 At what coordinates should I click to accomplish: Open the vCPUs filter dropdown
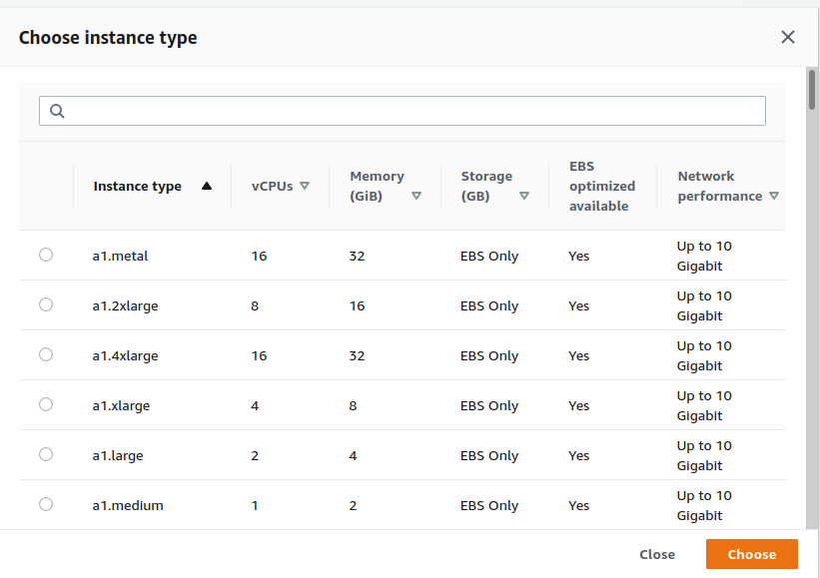[306, 186]
